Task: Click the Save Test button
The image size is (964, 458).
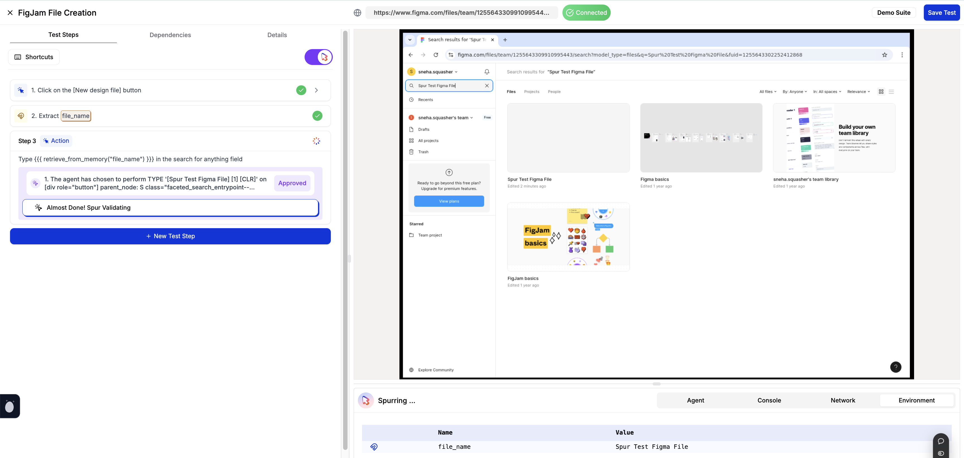Action: [942, 13]
